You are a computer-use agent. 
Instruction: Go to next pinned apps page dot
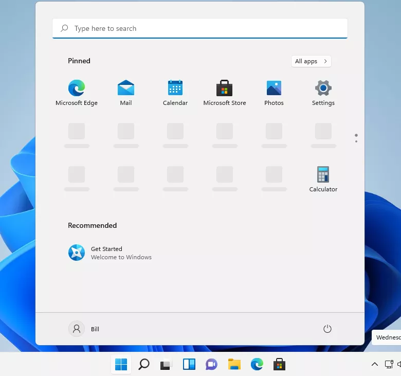tap(356, 141)
